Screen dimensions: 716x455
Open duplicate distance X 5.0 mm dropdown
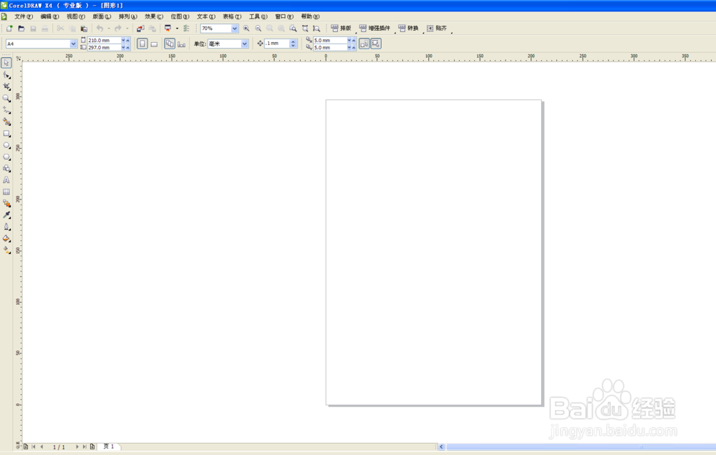[x=349, y=40]
